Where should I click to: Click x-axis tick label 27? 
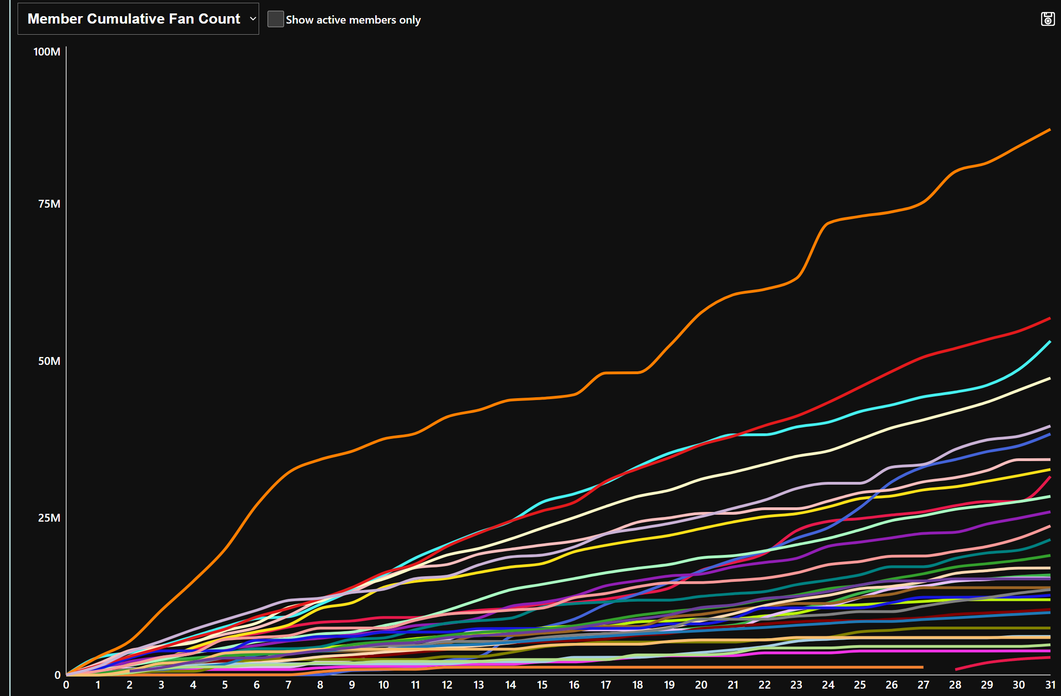point(923,685)
